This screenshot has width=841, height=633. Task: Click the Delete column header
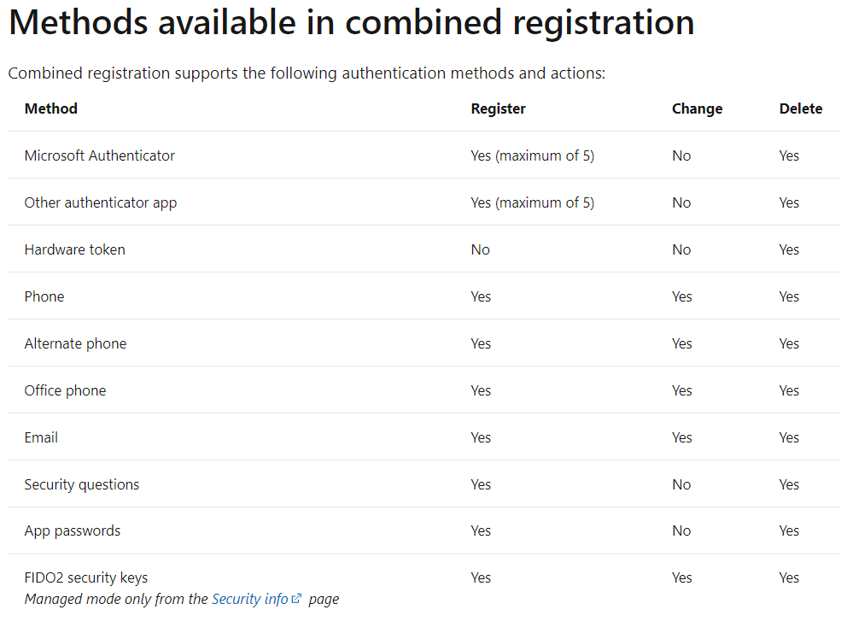pos(800,108)
